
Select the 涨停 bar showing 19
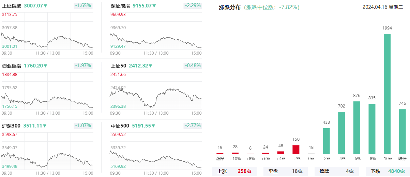[x=220, y=154]
